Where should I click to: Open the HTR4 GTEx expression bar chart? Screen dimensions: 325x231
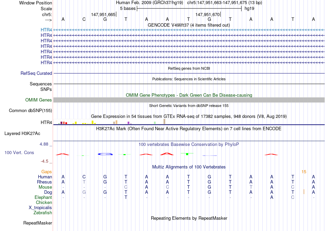click(x=118, y=122)
